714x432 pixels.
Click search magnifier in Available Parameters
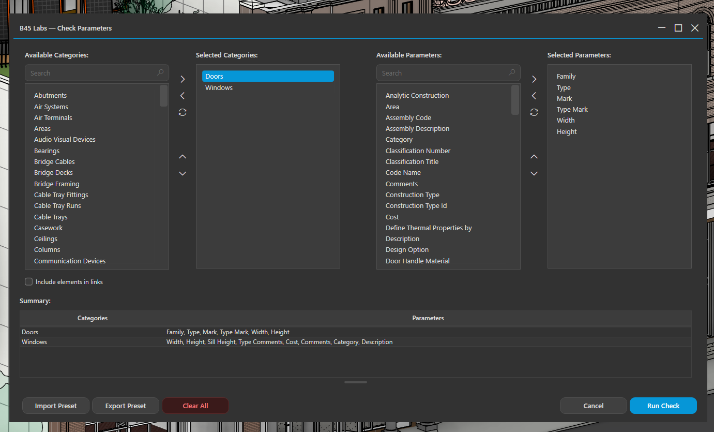tap(512, 73)
